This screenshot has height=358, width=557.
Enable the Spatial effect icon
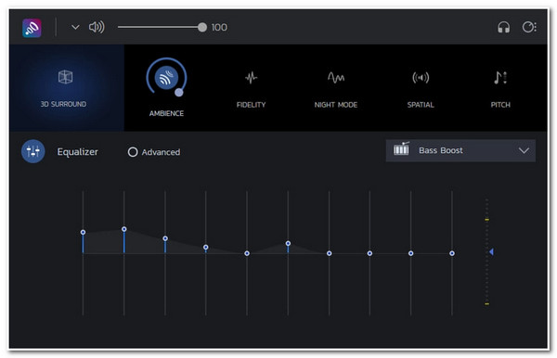421,77
